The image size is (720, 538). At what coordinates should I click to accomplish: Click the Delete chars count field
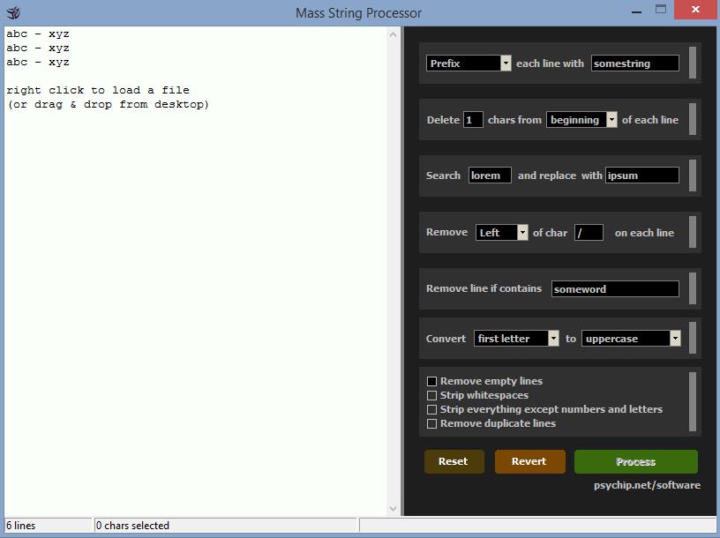473,120
